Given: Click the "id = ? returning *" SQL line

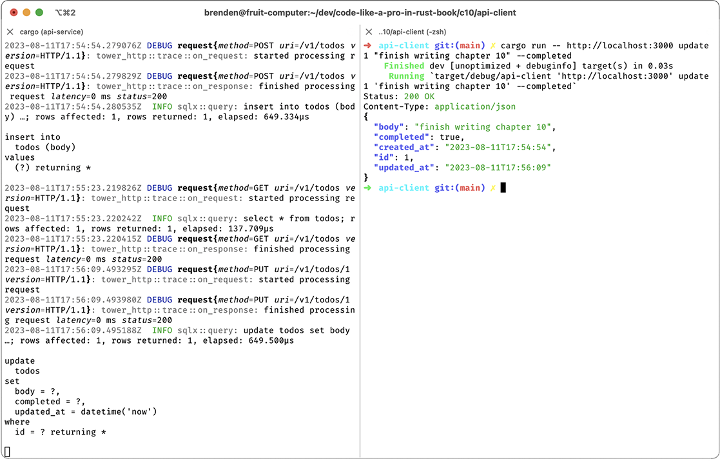Looking at the screenshot, I should 61,432.
